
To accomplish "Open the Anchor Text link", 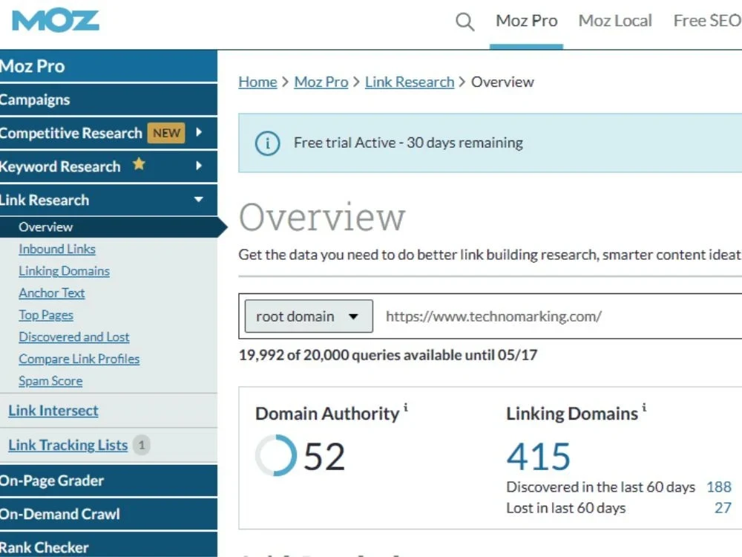I will (52, 293).
